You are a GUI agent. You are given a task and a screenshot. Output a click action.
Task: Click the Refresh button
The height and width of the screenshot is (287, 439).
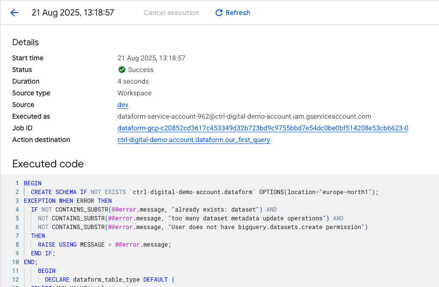[x=233, y=13]
